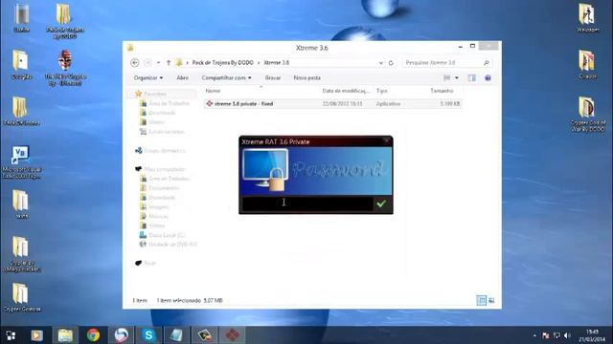Sort by the Tipo column header
Image resolution: width=613 pixels, height=344 pixels.
[381, 91]
